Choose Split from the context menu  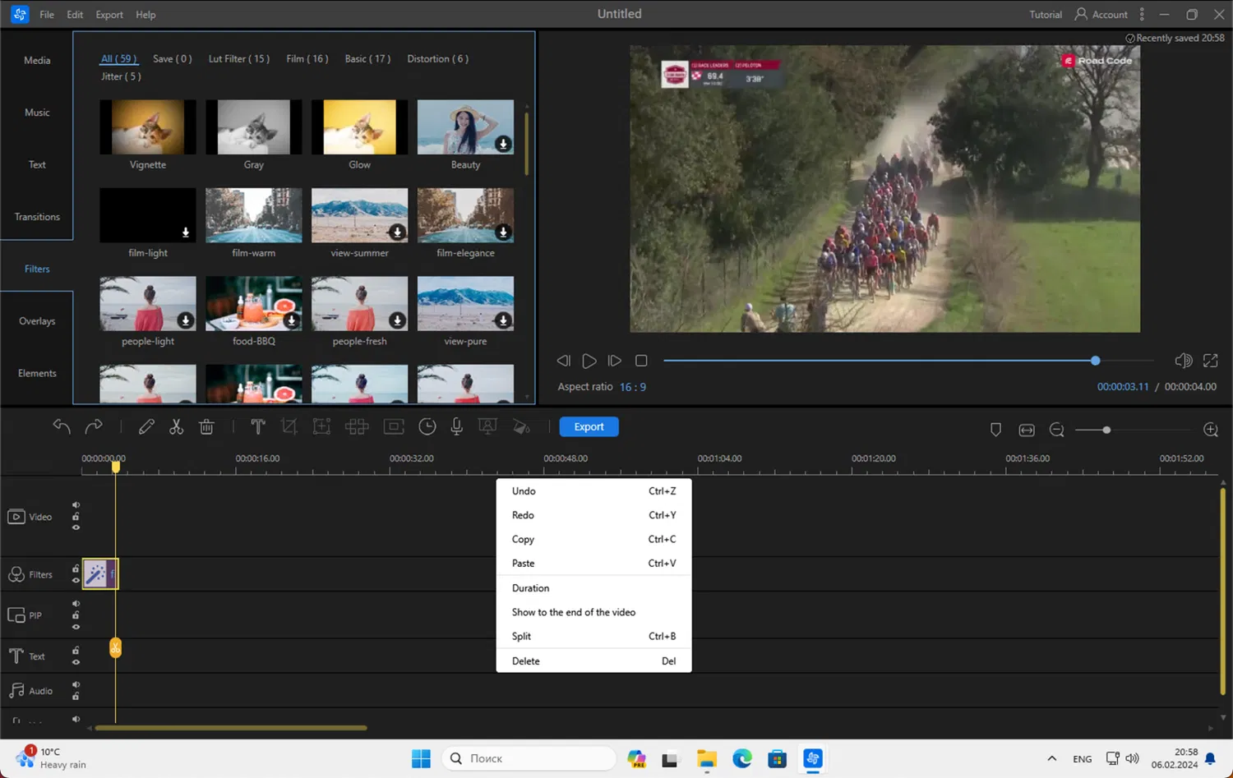[x=521, y=636]
